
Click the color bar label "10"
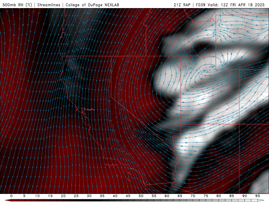pos(37,196)
